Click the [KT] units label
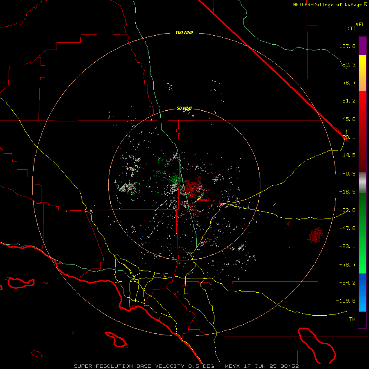Screen dimensions: 369x369 pos(350,28)
